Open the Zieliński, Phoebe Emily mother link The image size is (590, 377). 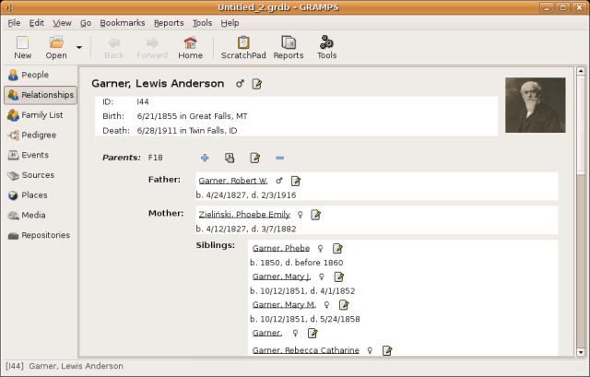244,215
